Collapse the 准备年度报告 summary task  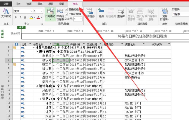click(x=34, y=47)
